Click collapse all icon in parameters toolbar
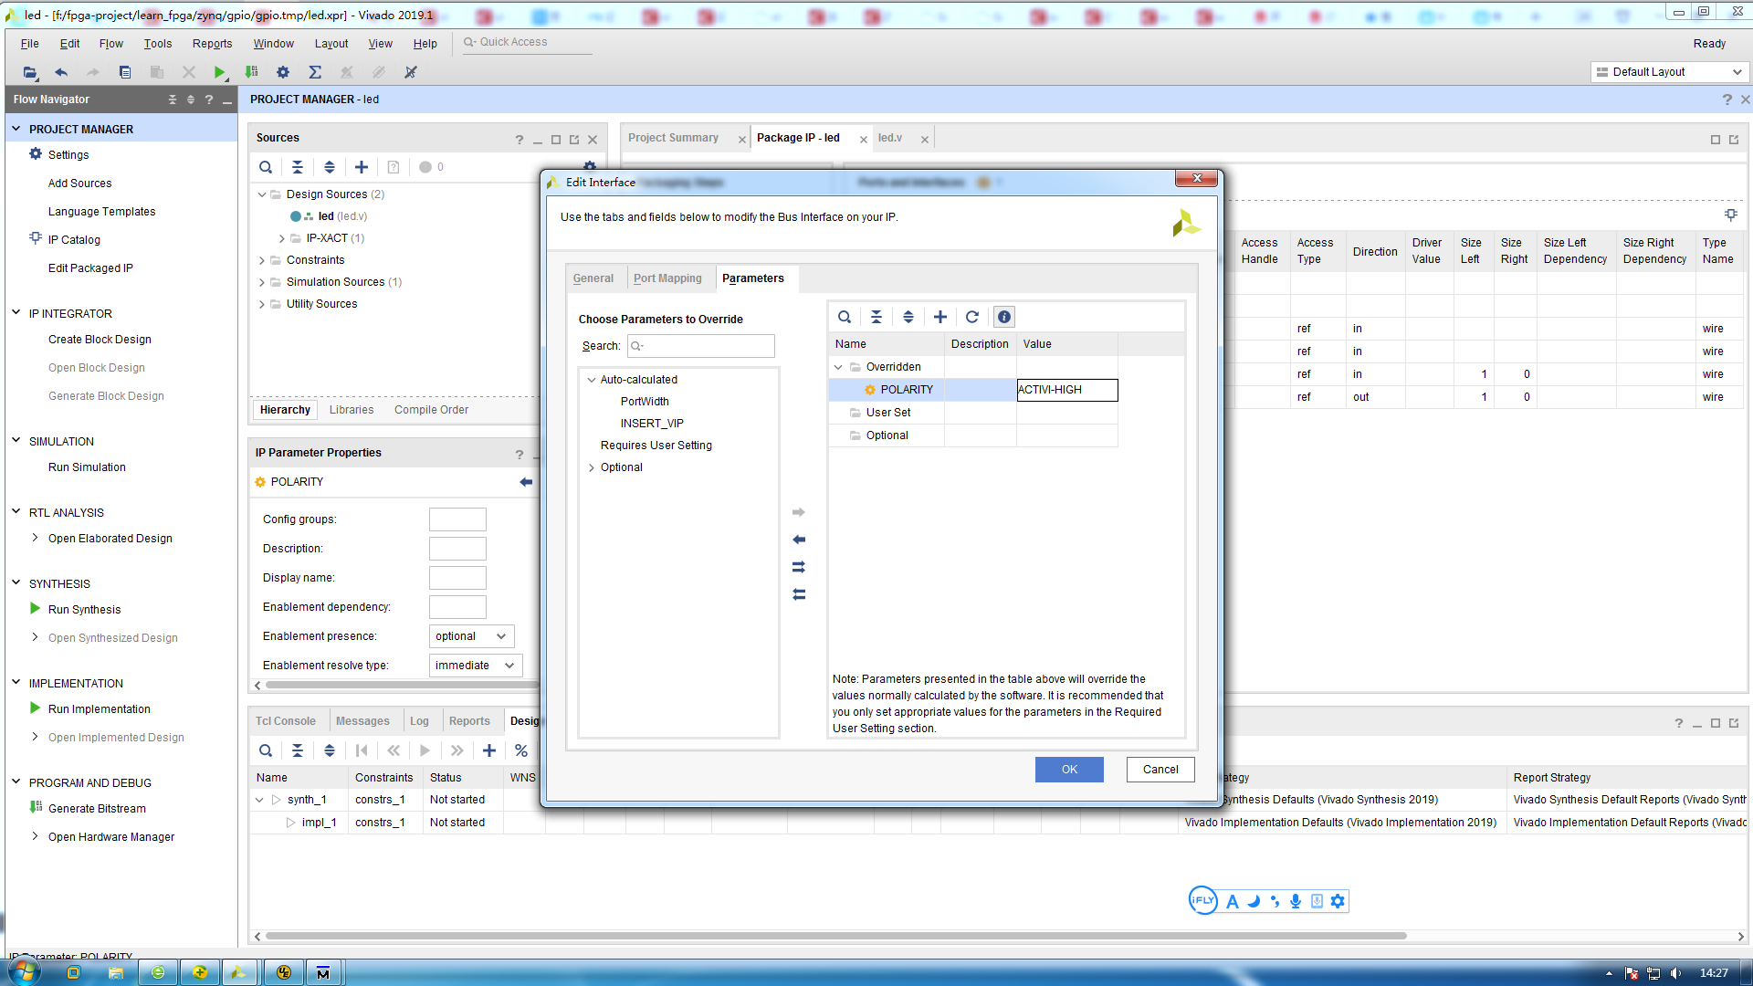1753x986 pixels. click(876, 317)
